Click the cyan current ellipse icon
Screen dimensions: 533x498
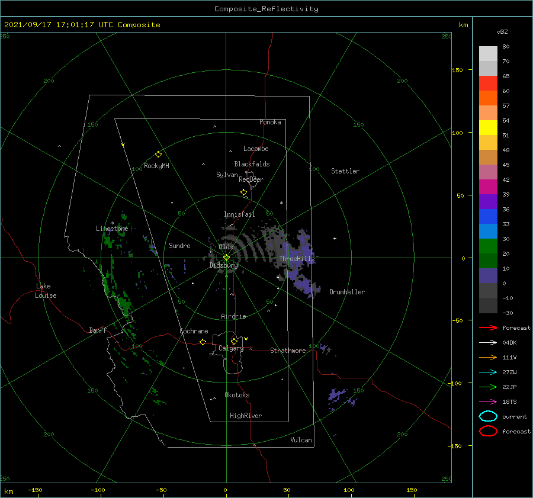[488, 416]
